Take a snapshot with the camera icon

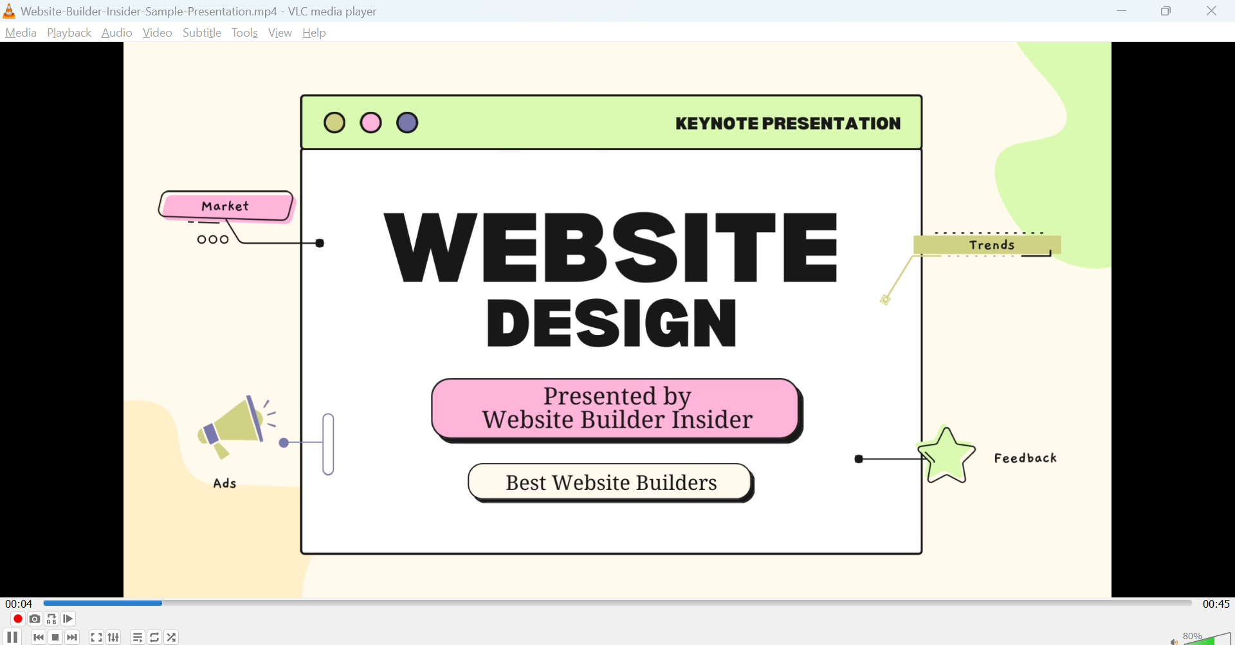[x=35, y=619]
